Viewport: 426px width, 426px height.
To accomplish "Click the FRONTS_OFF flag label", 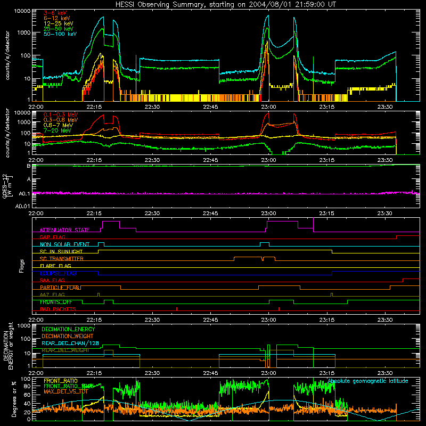I will (x=56, y=302).
